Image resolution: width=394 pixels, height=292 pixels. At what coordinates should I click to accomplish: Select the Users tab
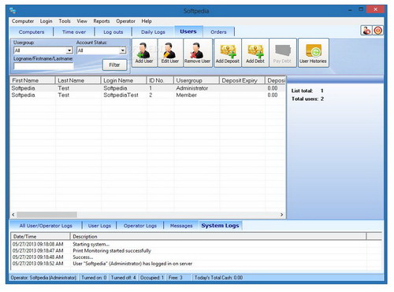(188, 31)
